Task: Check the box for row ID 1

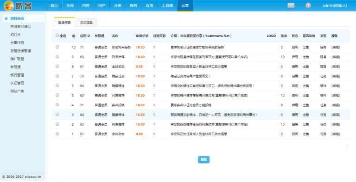Action: coord(57,133)
